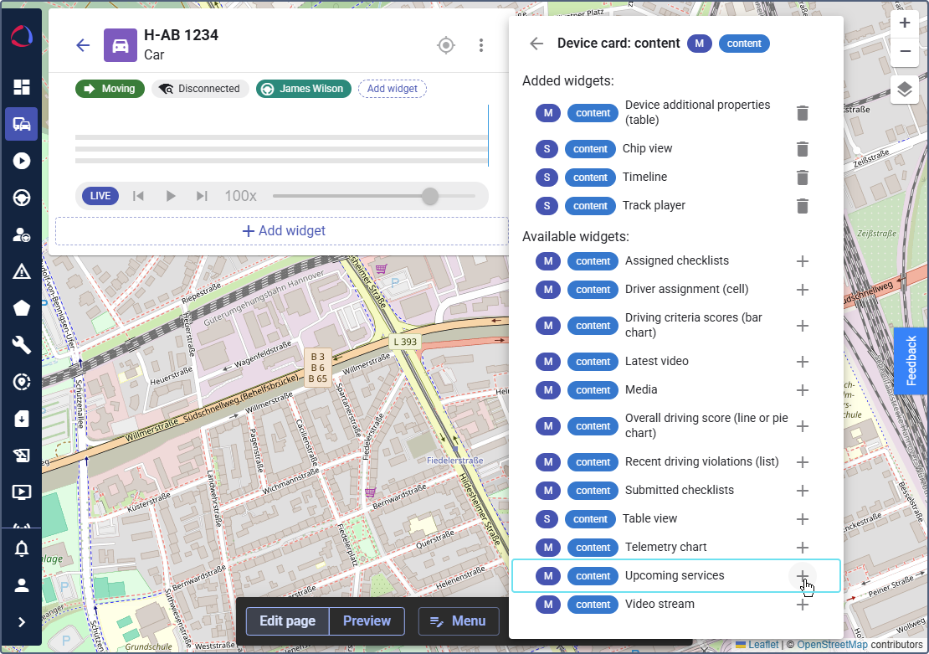Click the playback speed slider handle
The width and height of the screenshot is (929, 654).
pos(429,196)
